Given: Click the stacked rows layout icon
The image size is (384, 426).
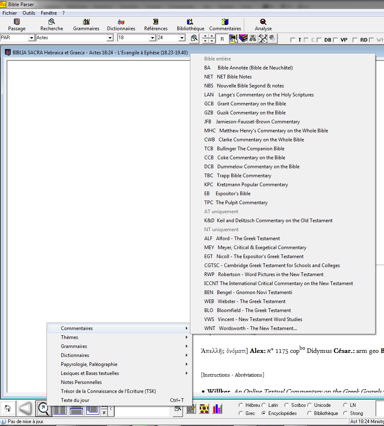Looking at the screenshot, I should tap(76, 410).
